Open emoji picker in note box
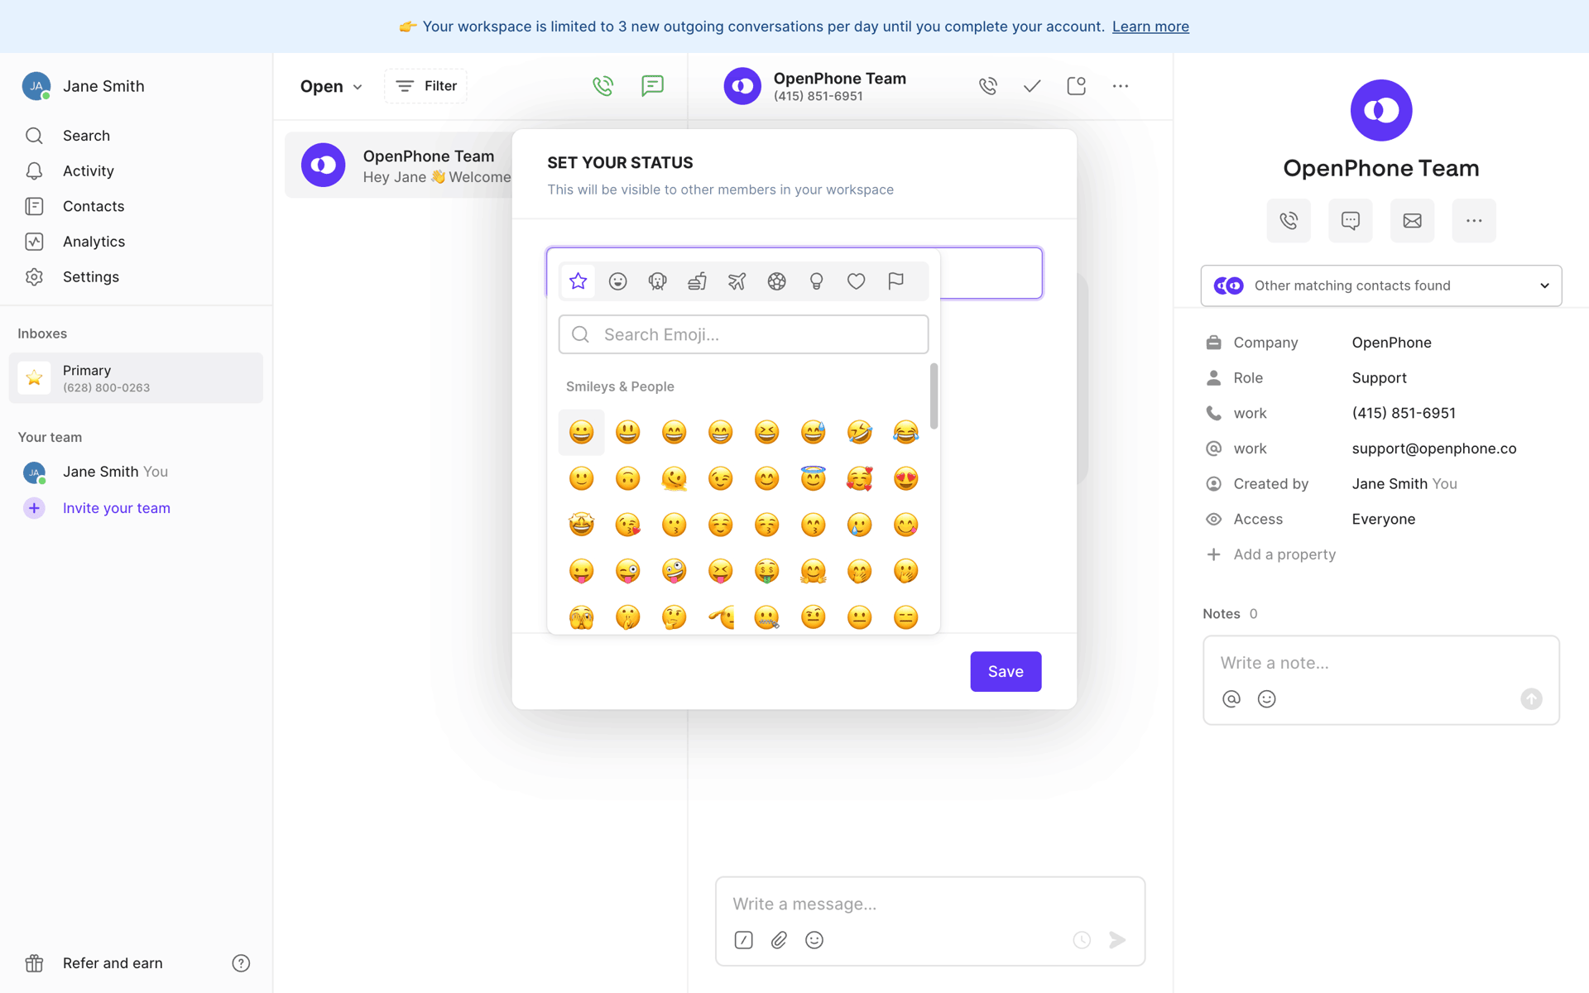The image size is (1589, 993). click(x=1266, y=699)
